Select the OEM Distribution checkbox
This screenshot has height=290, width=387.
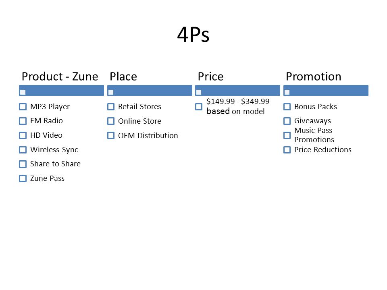[111, 135]
